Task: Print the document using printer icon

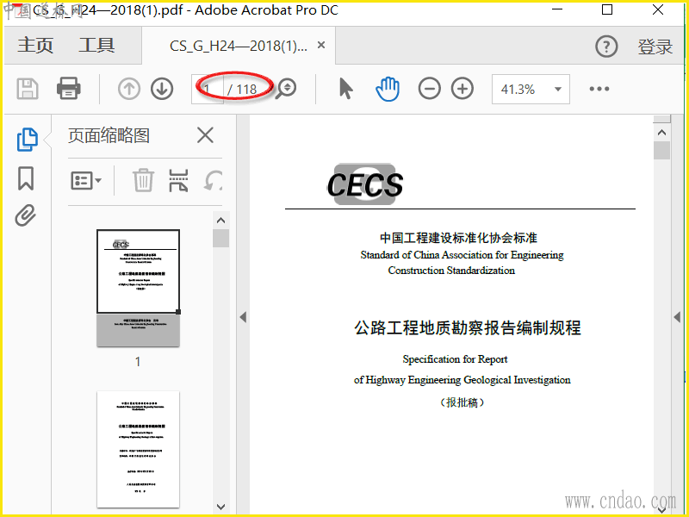Action: point(69,89)
